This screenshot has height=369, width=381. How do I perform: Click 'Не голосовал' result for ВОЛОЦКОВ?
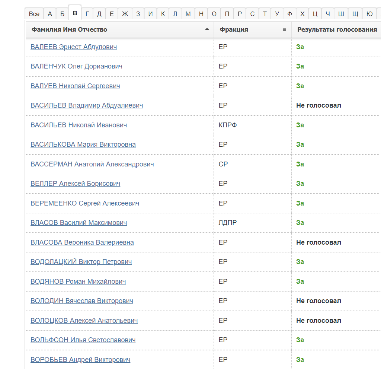pos(318,321)
